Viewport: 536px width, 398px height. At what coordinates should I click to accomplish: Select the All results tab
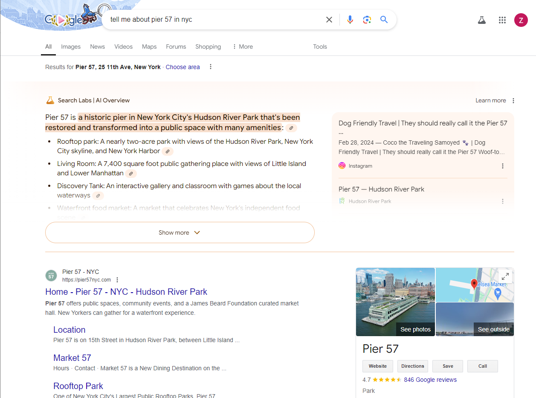point(49,46)
